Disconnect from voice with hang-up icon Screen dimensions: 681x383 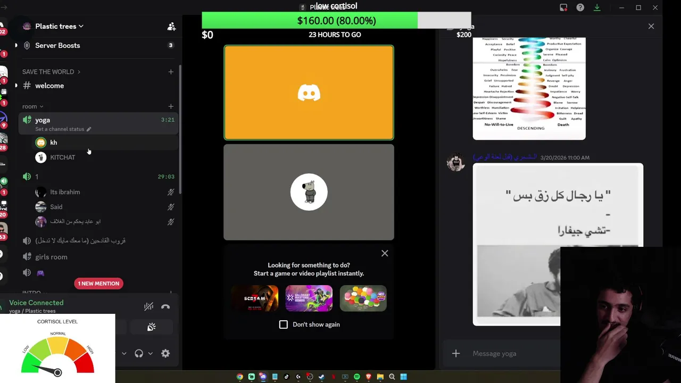[x=165, y=306]
